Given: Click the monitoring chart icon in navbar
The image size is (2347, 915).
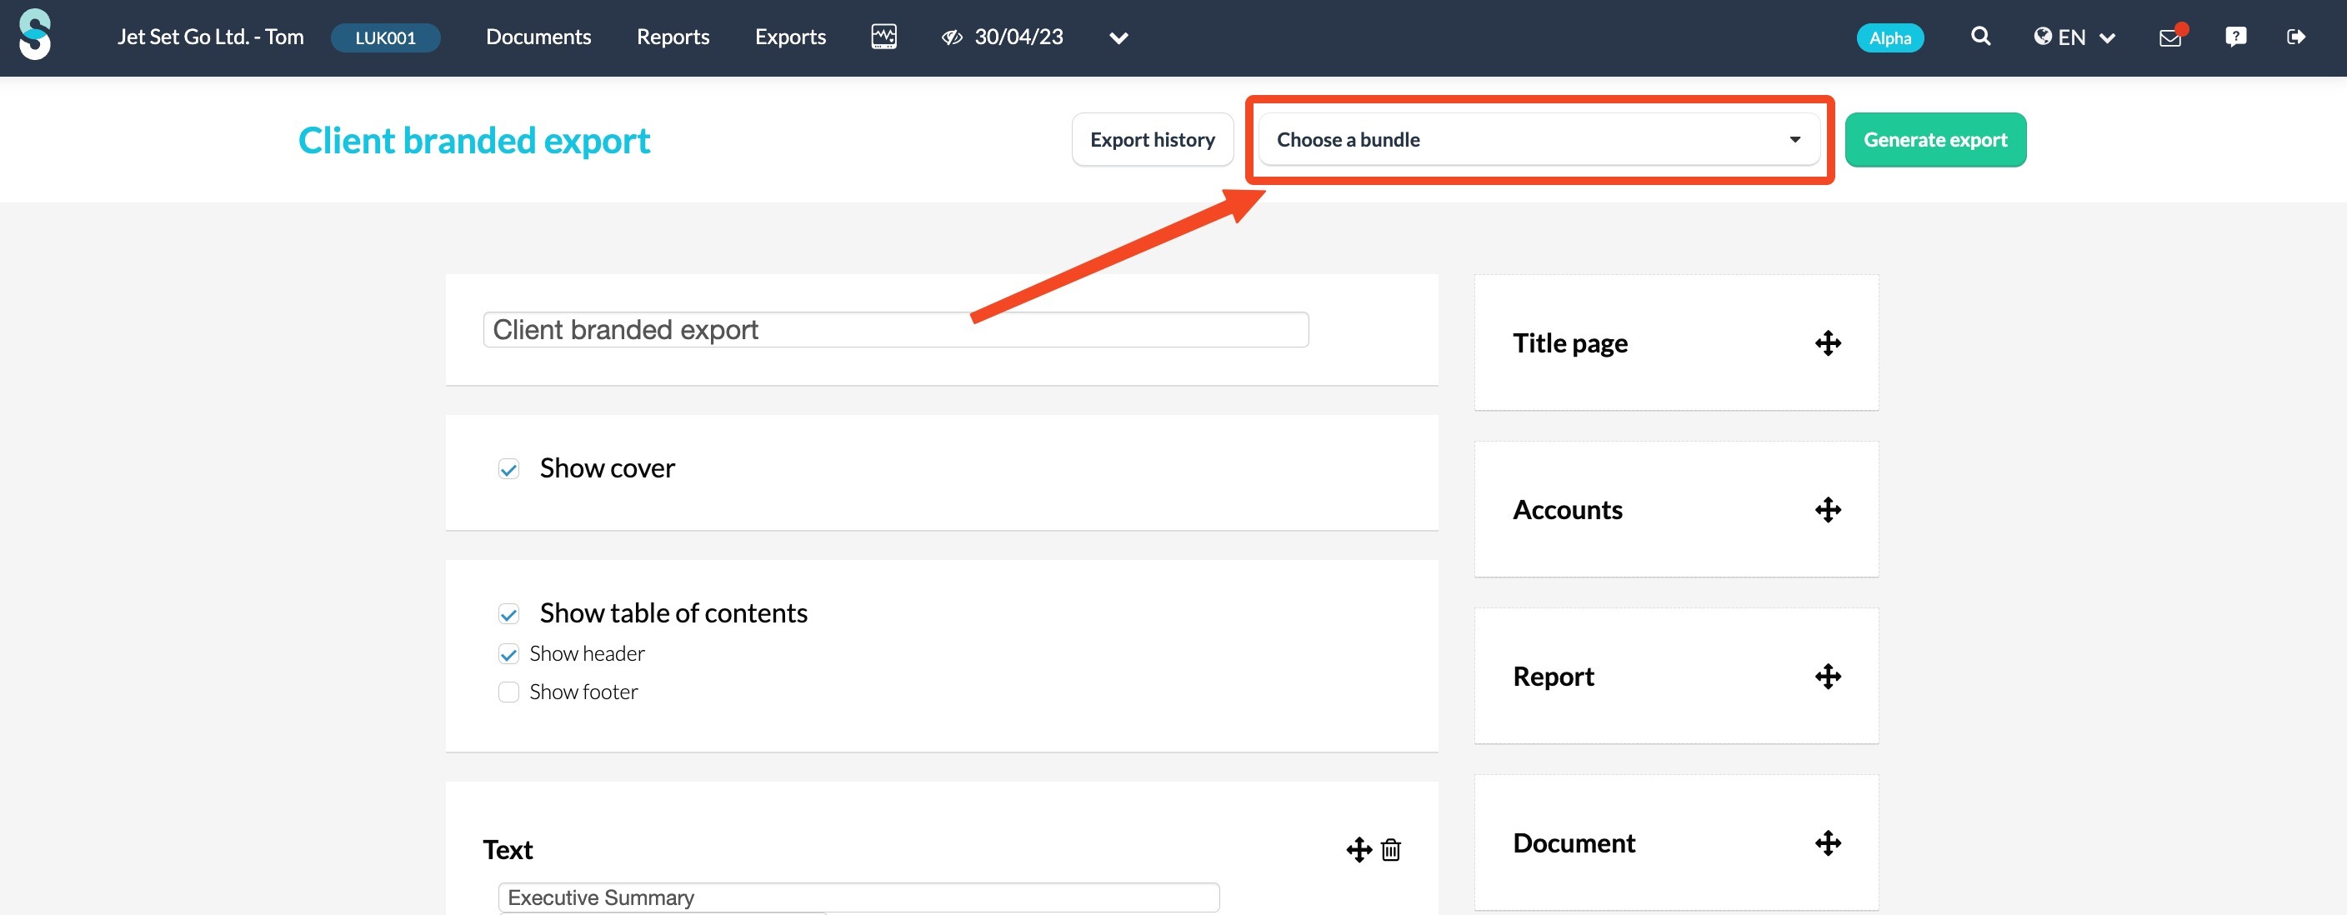Looking at the screenshot, I should coord(883,37).
